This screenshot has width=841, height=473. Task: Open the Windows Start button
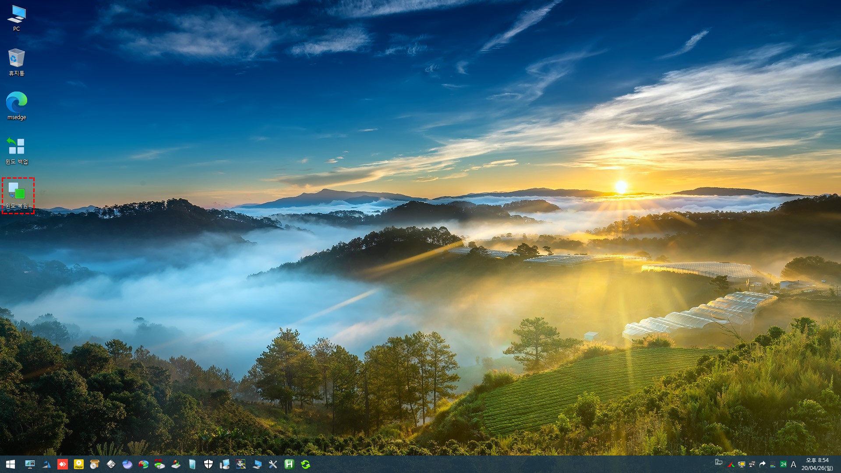click(11, 464)
